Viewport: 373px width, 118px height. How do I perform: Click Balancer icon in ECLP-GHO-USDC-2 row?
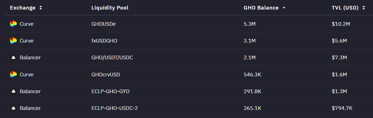click(x=13, y=108)
